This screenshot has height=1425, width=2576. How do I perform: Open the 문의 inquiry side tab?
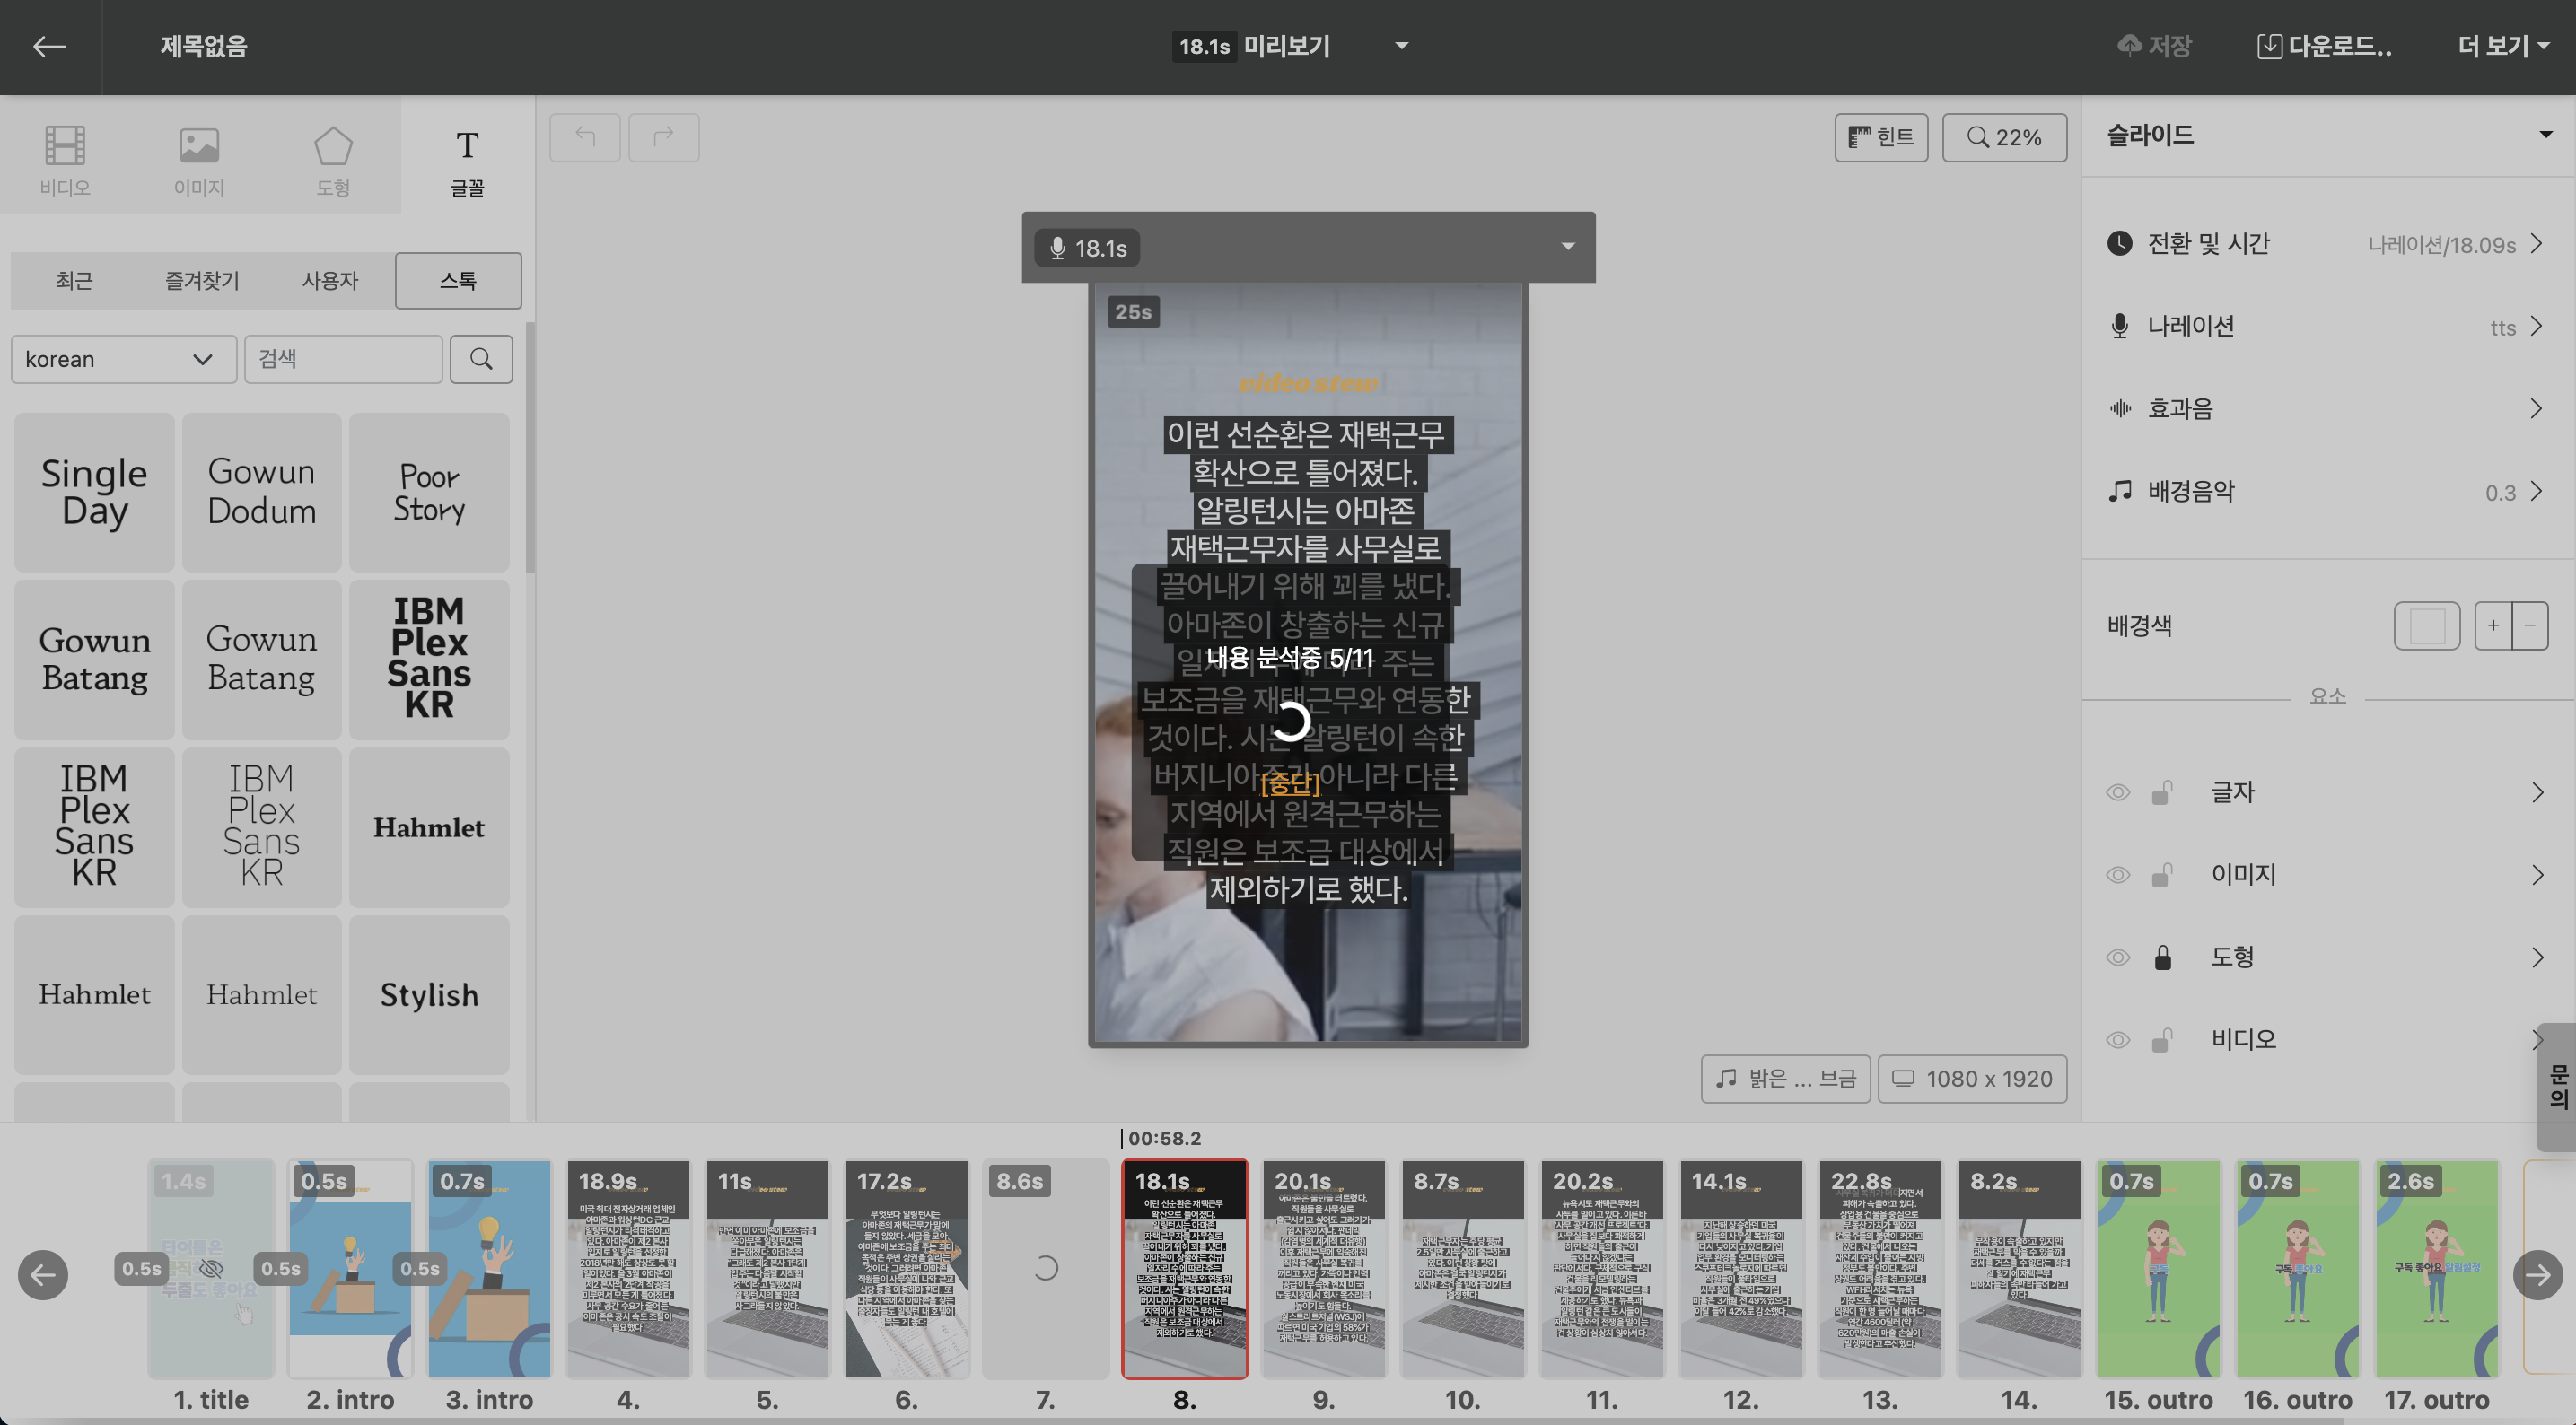(2556, 1086)
